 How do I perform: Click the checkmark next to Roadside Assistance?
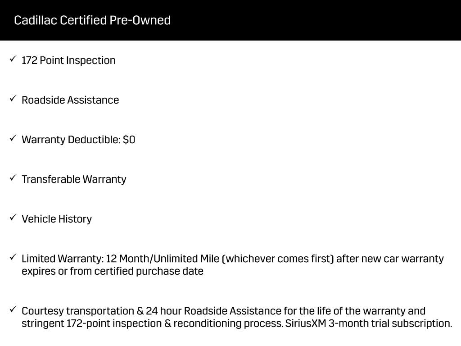(13, 99)
